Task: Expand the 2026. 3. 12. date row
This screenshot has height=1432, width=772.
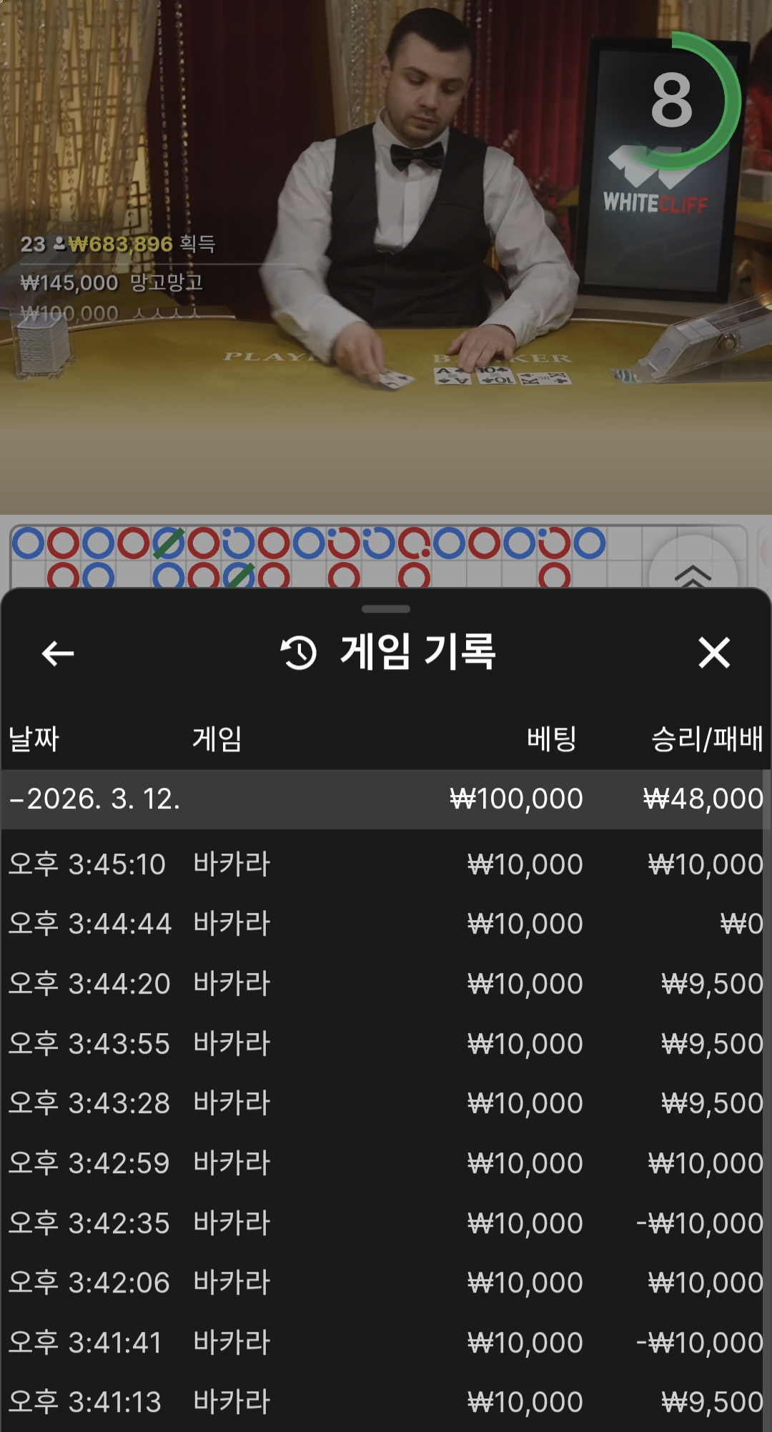Action: (386, 799)
